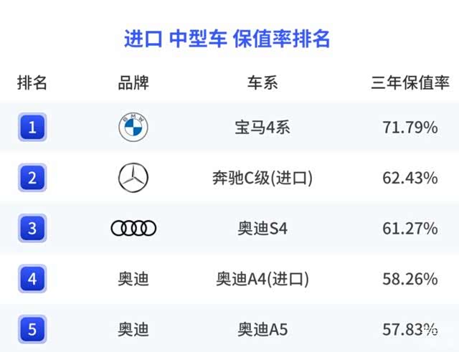This screenshot has width=459, height=352.
Task: Click the 品牌 column header
Action: click(133, 82)
